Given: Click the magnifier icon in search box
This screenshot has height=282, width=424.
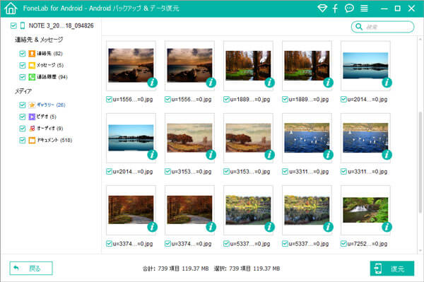Looking at the screenshot, I should click(x=359, y=26).
